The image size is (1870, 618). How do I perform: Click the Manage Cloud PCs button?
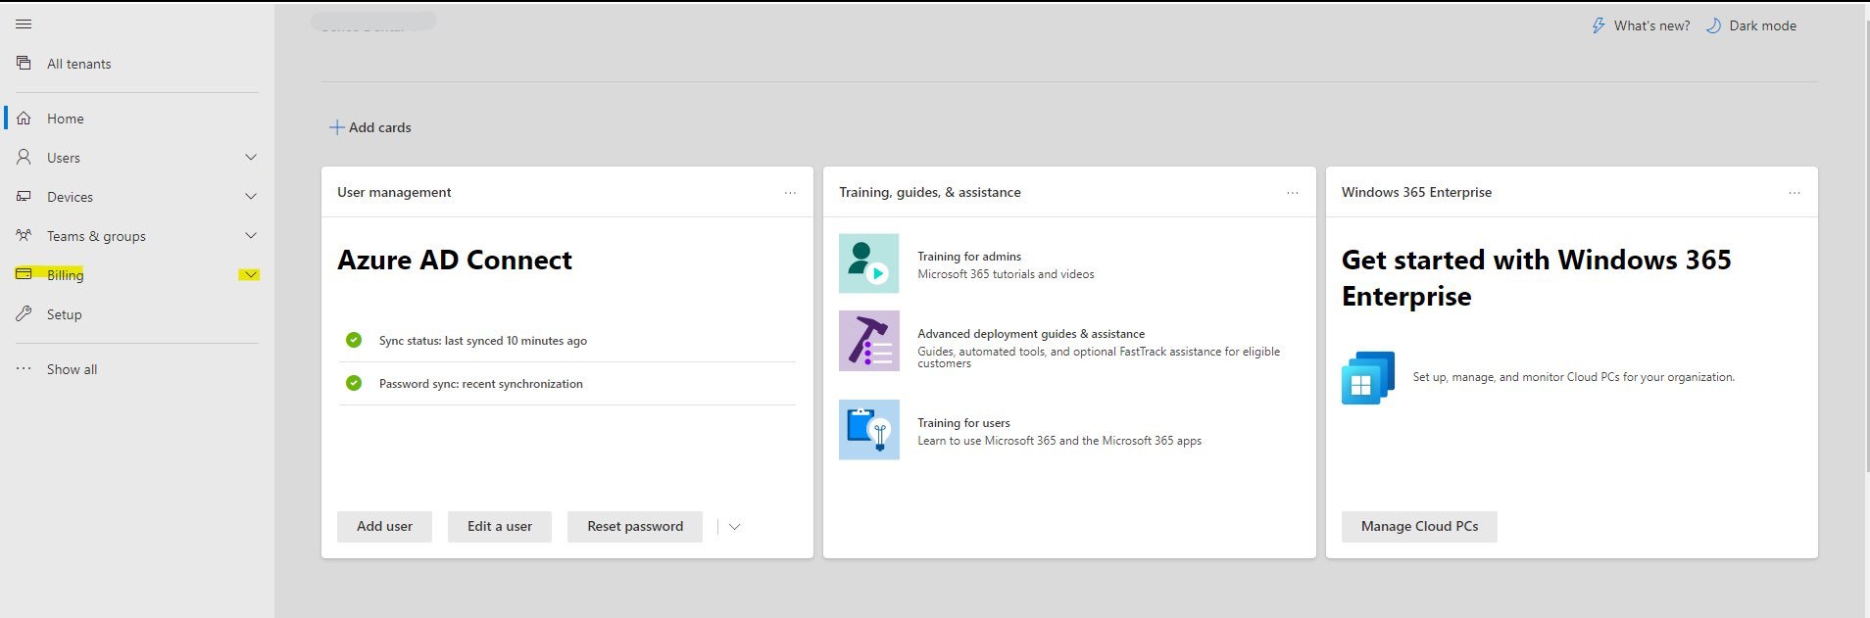[x=1419, y=526]
